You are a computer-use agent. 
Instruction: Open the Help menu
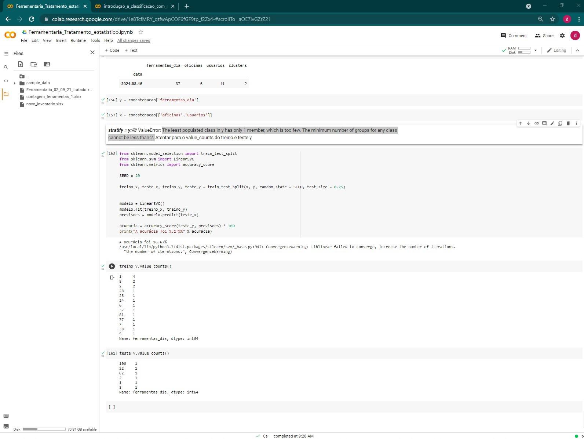pyautogui.click(x=109, y=40)
